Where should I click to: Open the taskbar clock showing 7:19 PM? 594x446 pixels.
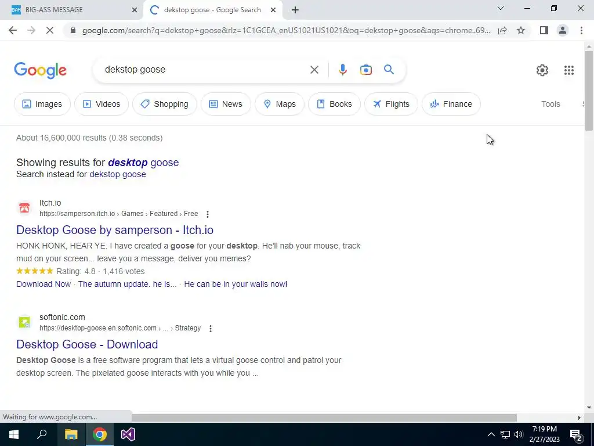[544, 434]
